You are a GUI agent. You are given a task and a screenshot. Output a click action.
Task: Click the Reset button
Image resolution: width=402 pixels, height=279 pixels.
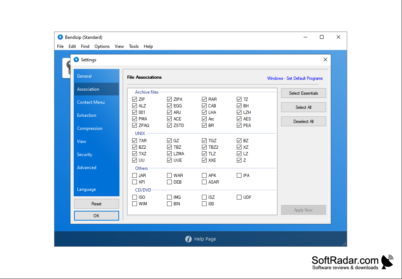[x=96, y=204]
